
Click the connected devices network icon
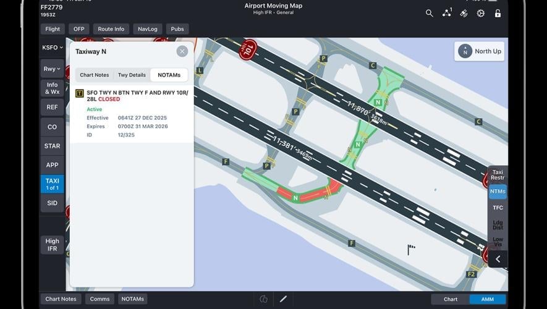click(x=447, y=13)
